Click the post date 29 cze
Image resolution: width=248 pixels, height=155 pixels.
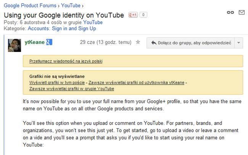[x=87, y=42]
